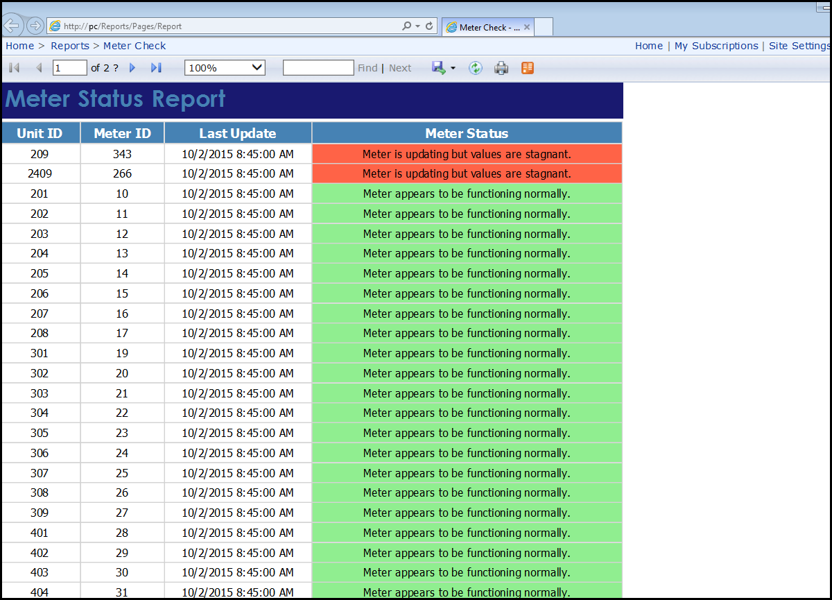Expand the address bar search dropdown arrow

click(417, 26)
